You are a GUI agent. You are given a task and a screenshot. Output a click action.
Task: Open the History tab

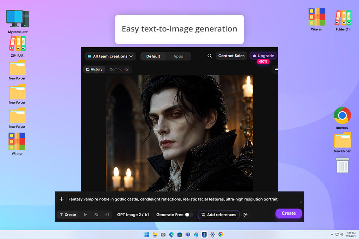click(x=94, y=69)
